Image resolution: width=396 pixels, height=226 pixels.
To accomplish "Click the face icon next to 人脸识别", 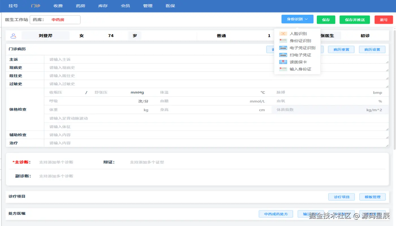I will tap(283, 34).
